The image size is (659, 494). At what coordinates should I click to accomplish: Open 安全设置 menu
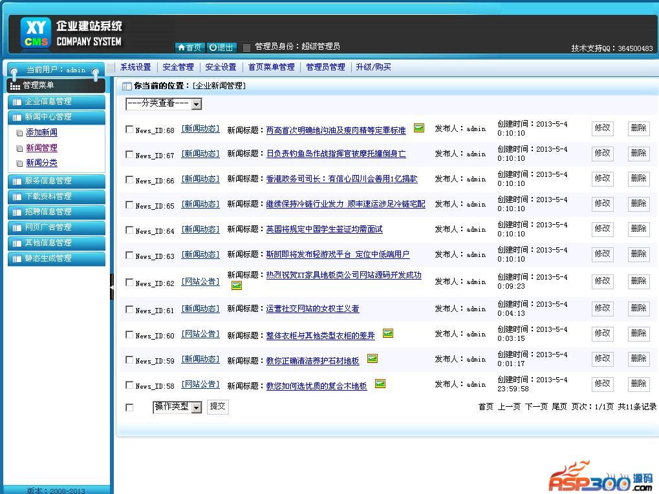221,67
